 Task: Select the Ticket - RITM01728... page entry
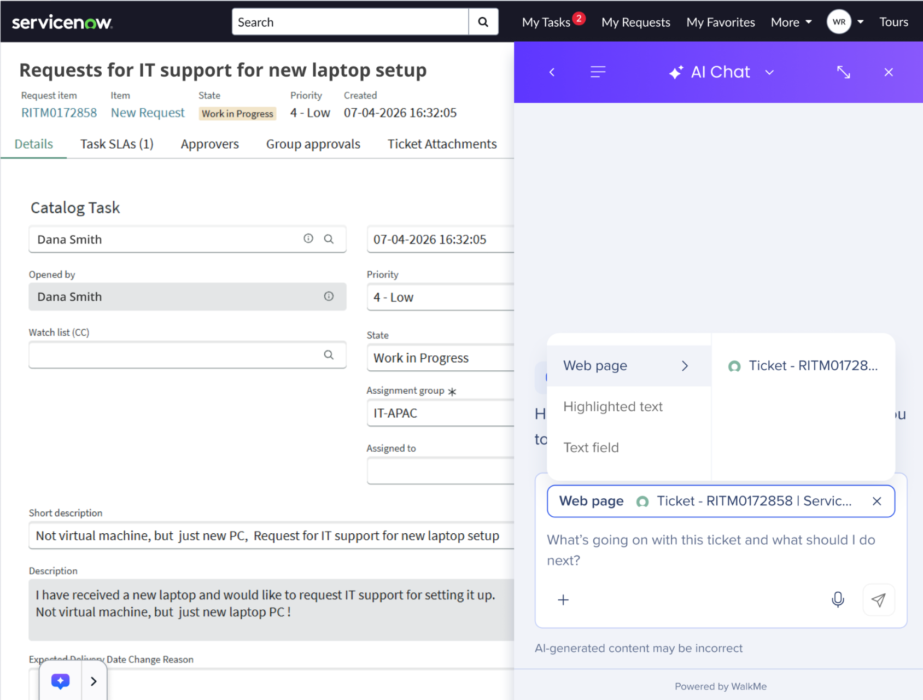[x=803, y=366]
